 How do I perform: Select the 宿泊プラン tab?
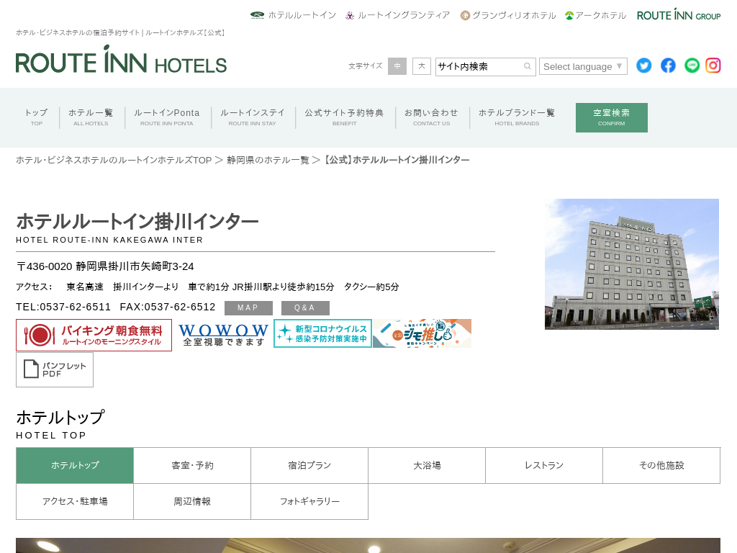309,466
